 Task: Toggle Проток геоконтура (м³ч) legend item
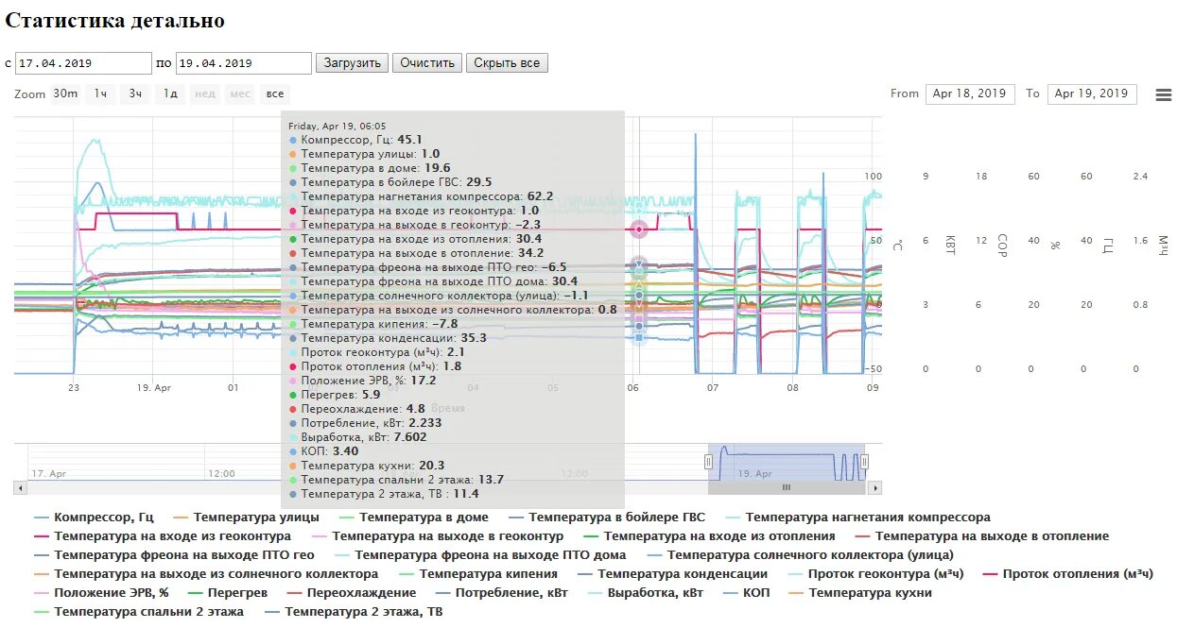click(874, 574)
